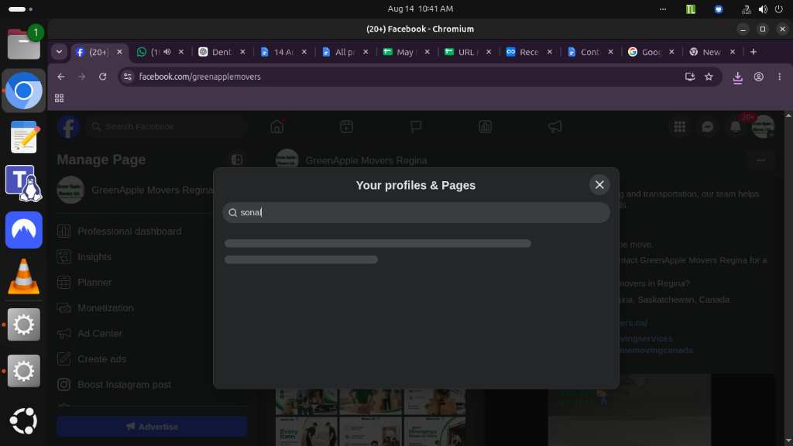Open the Chromium downloads icon
The width and height of the screenshot is (793, 446).
click(x=737, y=77)
